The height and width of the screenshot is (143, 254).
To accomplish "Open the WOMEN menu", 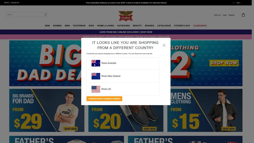I will (57, 26).
